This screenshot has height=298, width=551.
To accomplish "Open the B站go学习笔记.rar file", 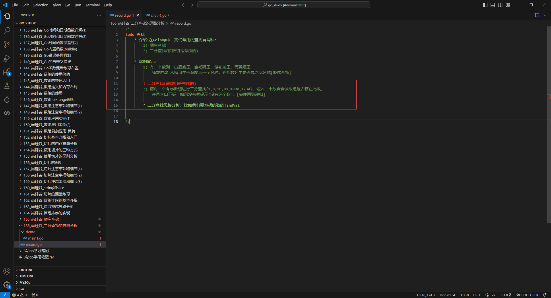I will click(60, 257).
